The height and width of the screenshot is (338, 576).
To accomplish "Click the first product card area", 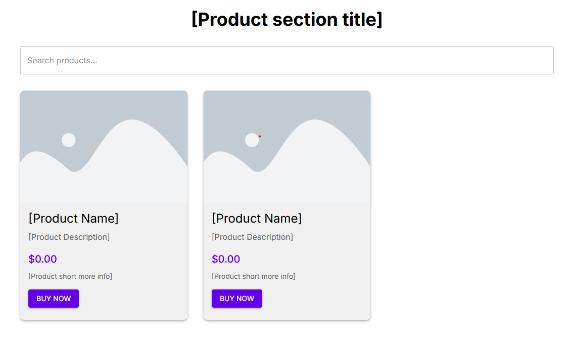I will [104, 205].
